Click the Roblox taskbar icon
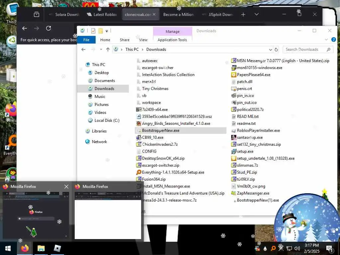Viewport: 340px width, 255px height. coord(57,248)
